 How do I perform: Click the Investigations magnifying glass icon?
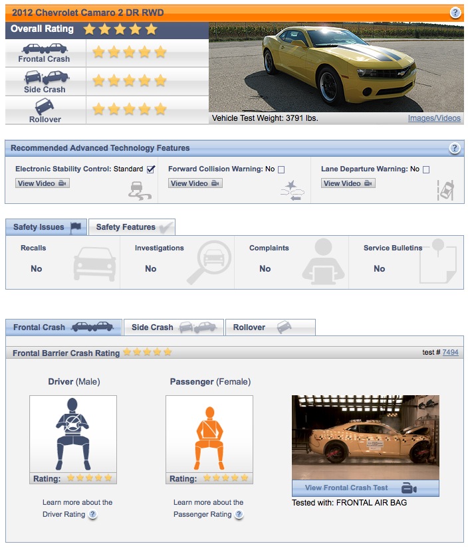[209, 262]
